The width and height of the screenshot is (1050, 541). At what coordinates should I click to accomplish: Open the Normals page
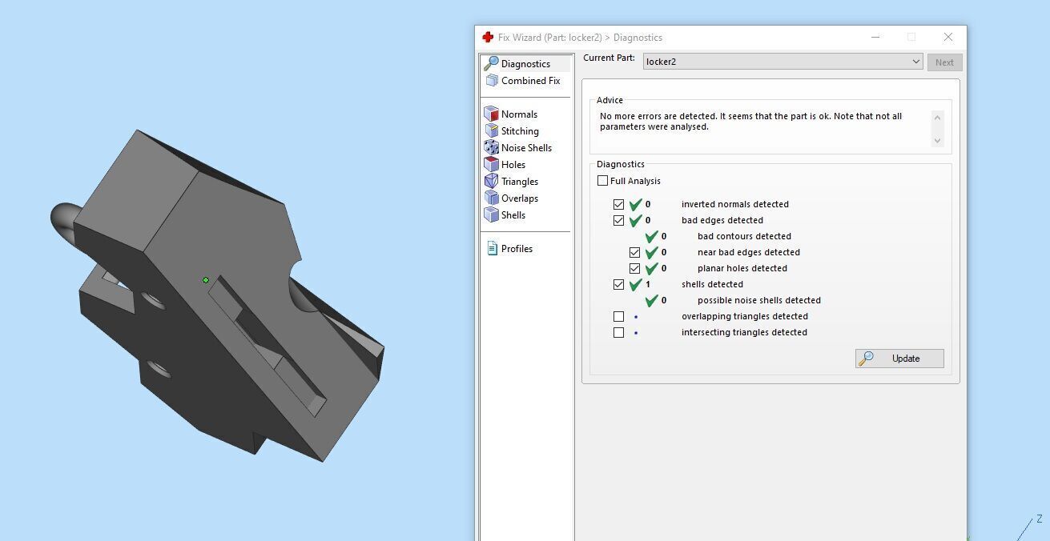519,114
